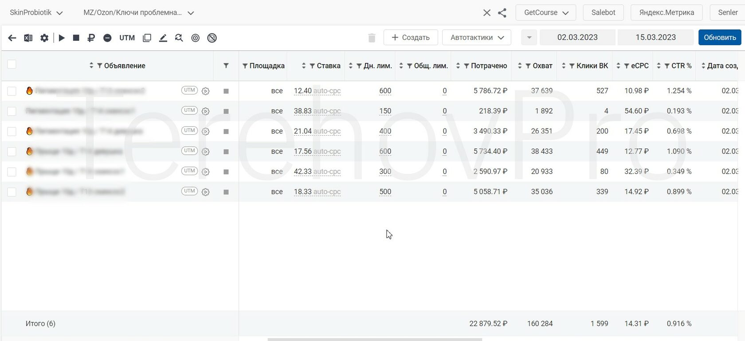Start selected ads with the play icon

tap(62, 38)
